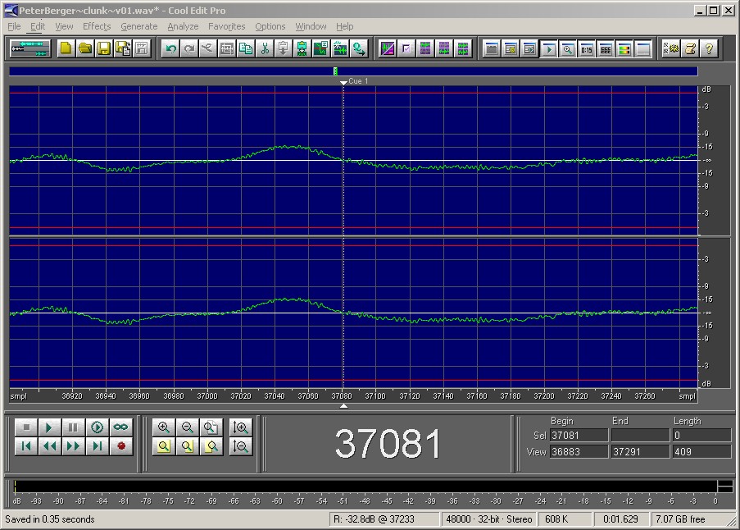Open the View menu
This screenshot has width=740, height=530.
(64, 26)
